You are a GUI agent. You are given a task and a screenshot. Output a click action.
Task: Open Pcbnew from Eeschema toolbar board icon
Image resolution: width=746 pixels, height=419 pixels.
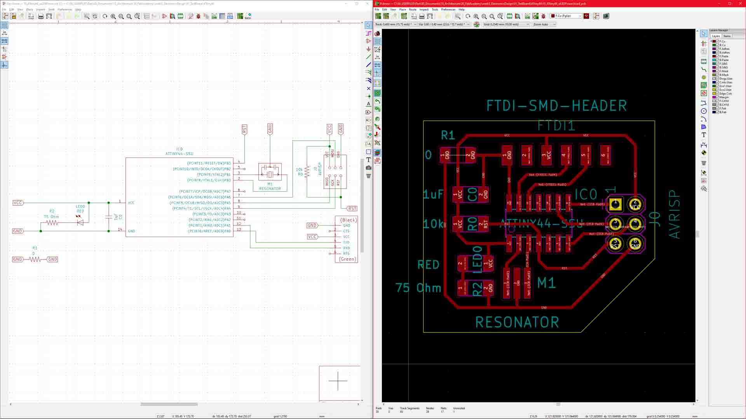click(x=240, y=16)
